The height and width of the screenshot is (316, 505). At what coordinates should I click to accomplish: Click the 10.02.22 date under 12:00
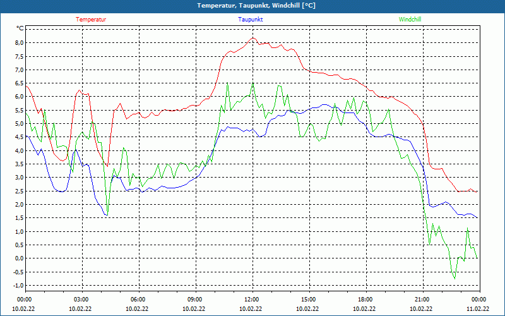point(251,308)
